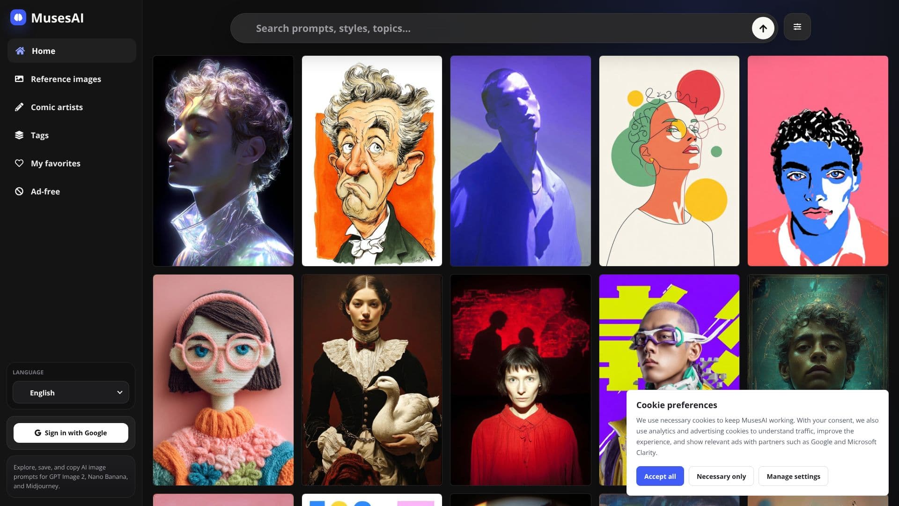Select the Ad-free option

[72, 191]
